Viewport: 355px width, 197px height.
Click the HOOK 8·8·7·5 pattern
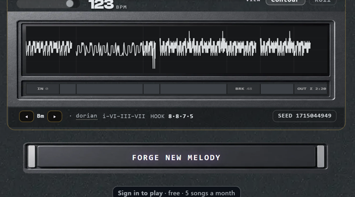172,116
